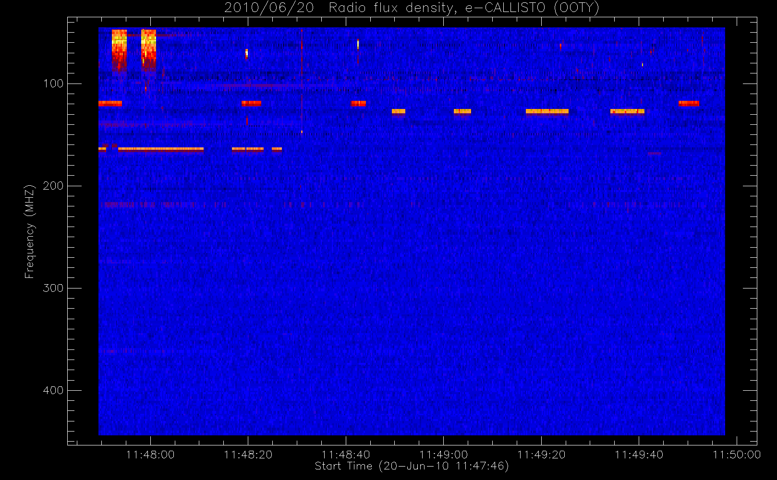This screenshot has width=777, height=480.
Task: Click the 'Start Time (20-Jun-10 11:47:46)' label
Action: 412,466
